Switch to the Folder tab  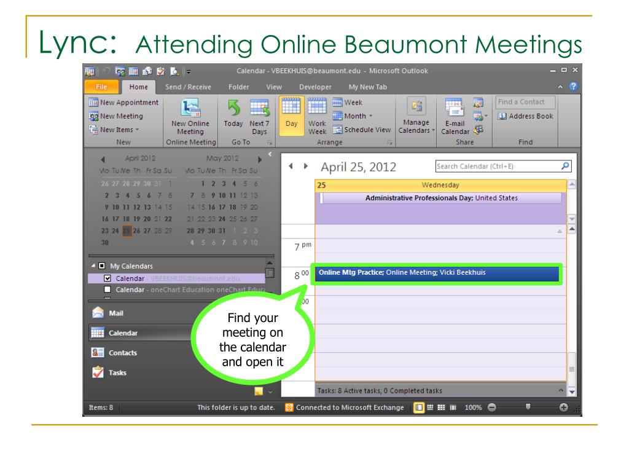239,87
